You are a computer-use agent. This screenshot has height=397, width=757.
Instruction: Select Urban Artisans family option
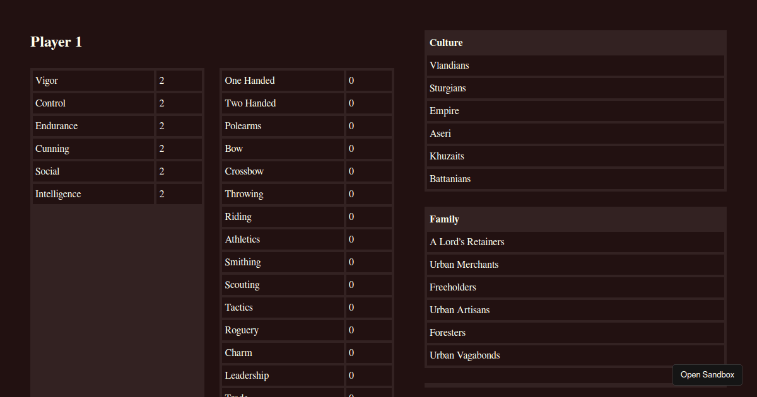click(575, 309)
